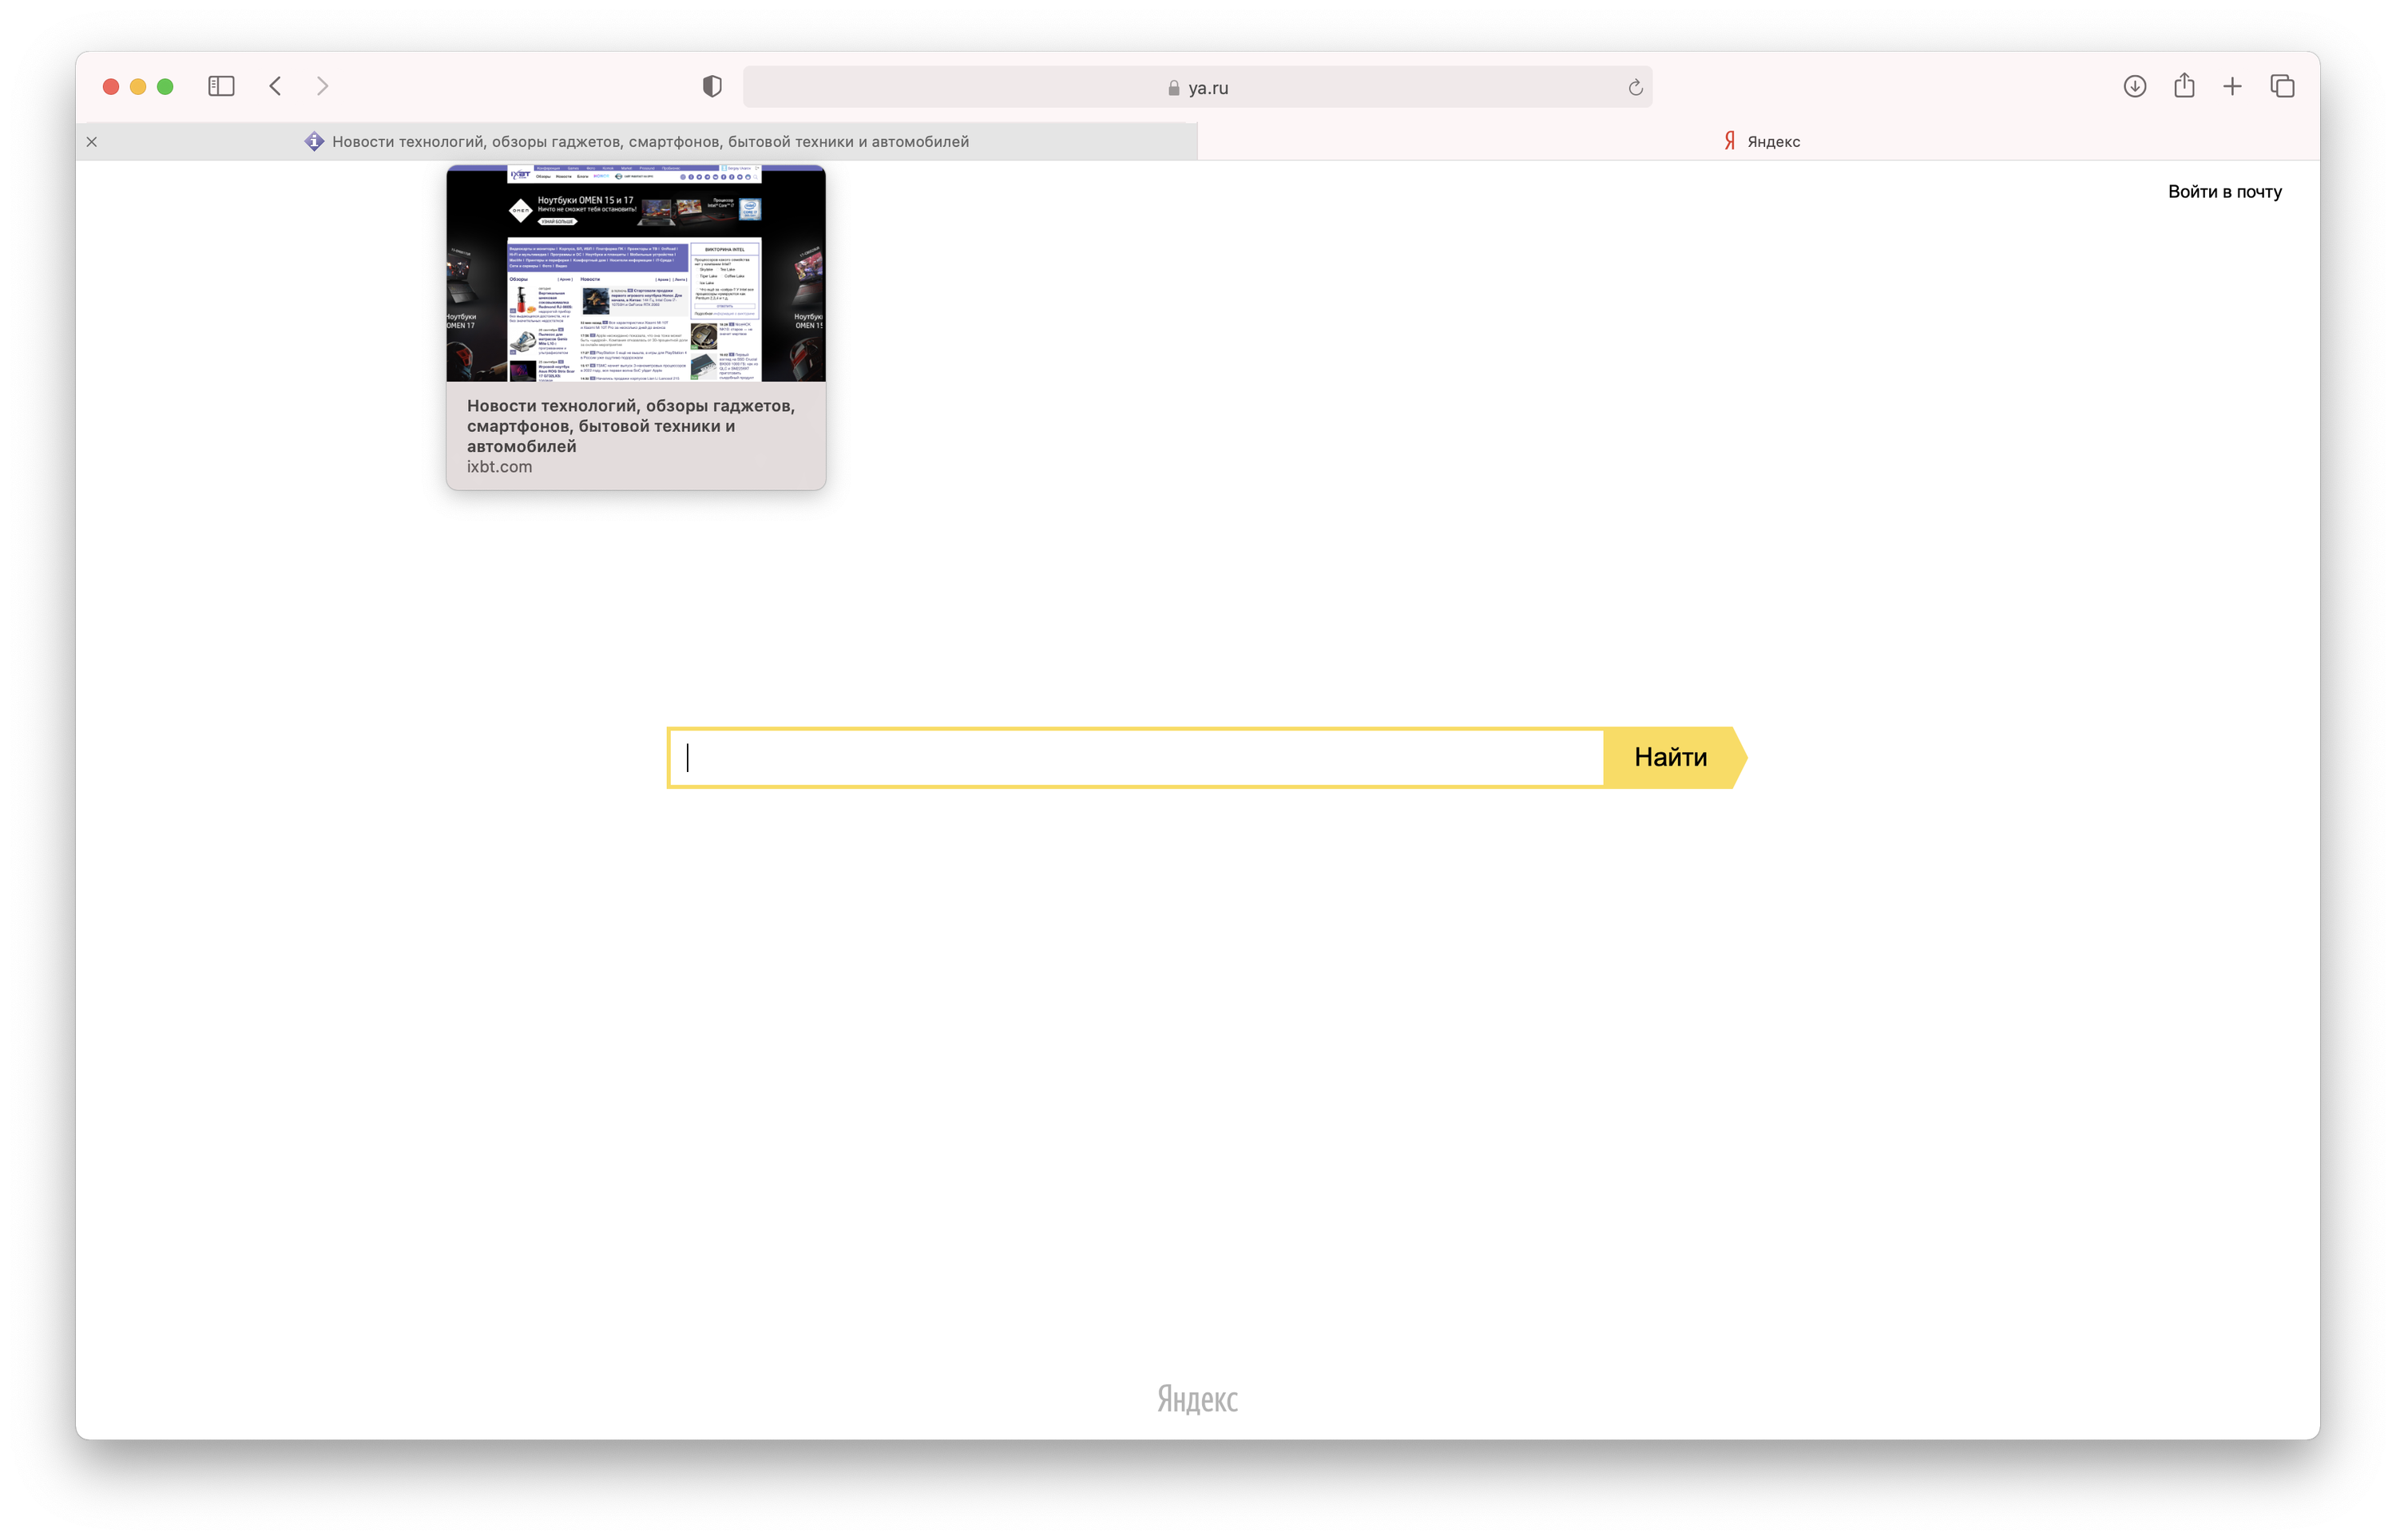Click the Яндекс tab favicon

coord(1730,141)
